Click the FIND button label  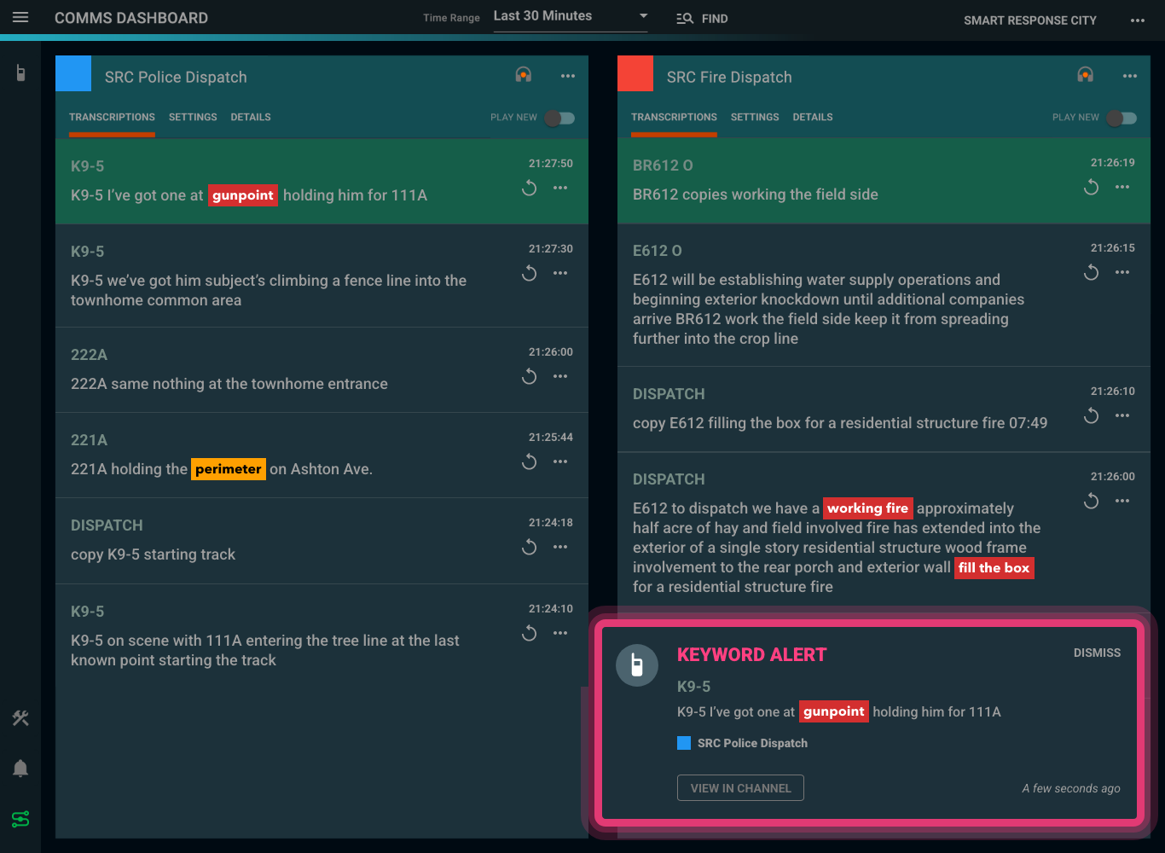(715, 19)
